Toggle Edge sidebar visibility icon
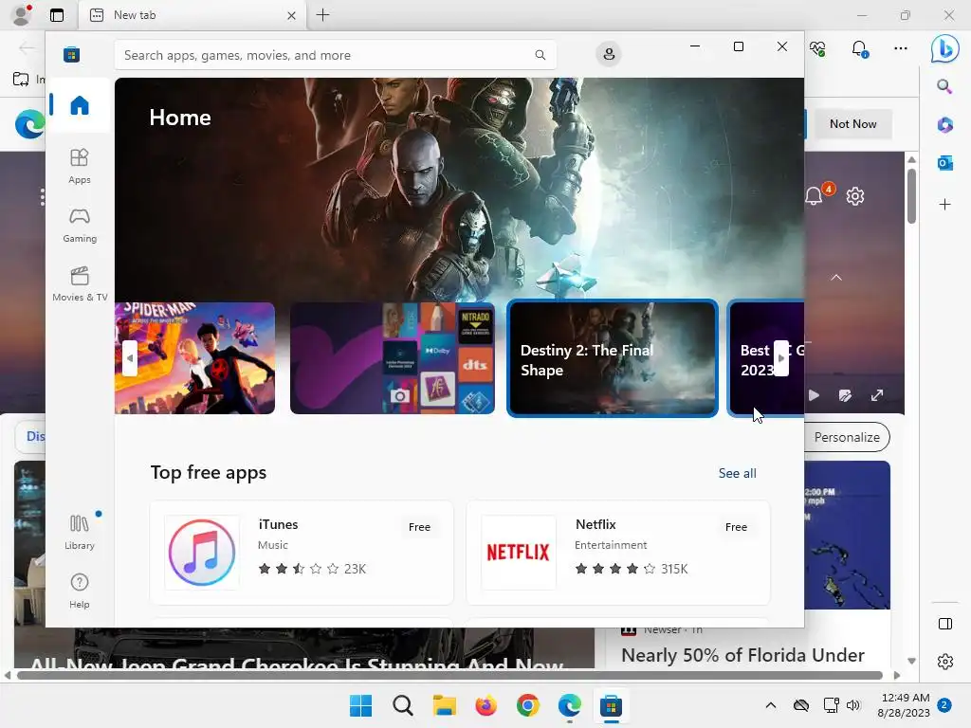971x728 pixels. (x=945, y=624)
